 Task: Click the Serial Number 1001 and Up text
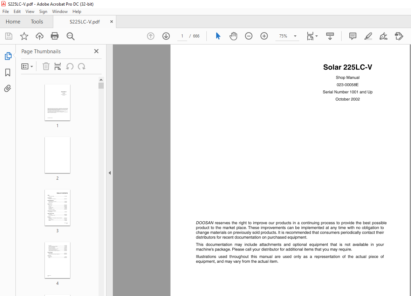click(x=348, y=92)
